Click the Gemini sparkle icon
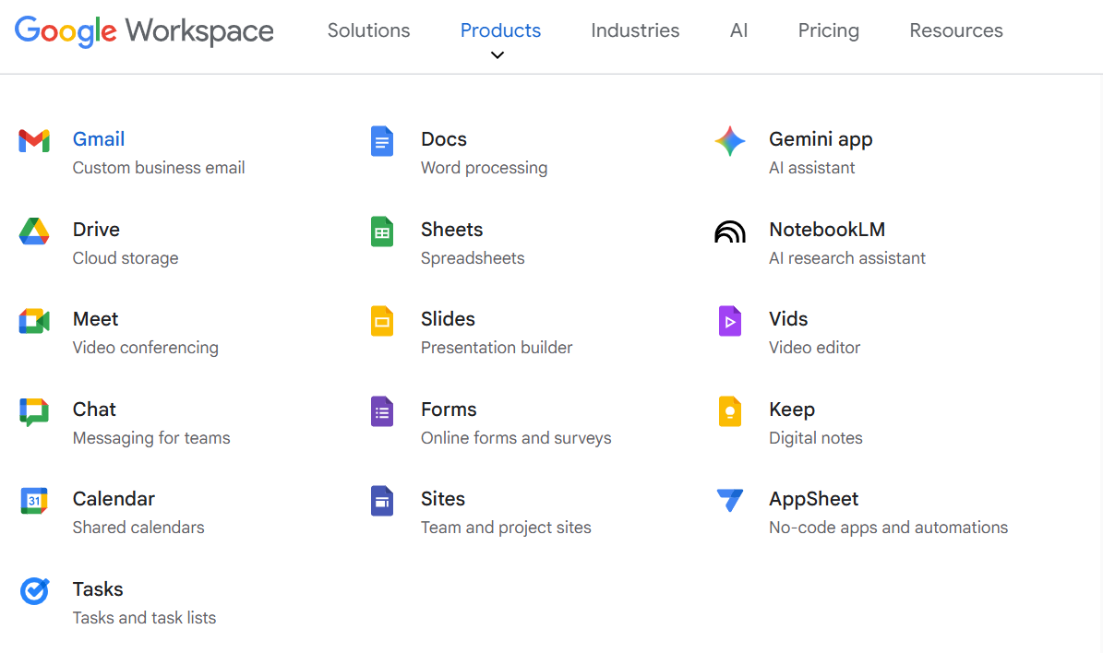This screenshot has height=653, width=1103. 730,141
